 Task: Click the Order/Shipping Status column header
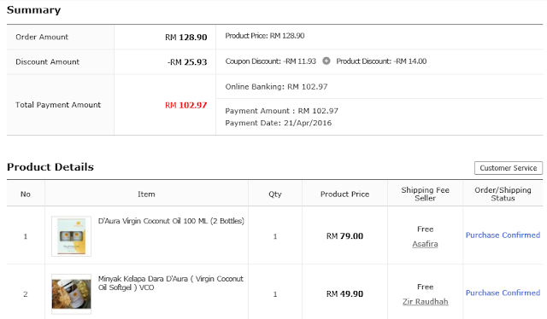(503, 194)
